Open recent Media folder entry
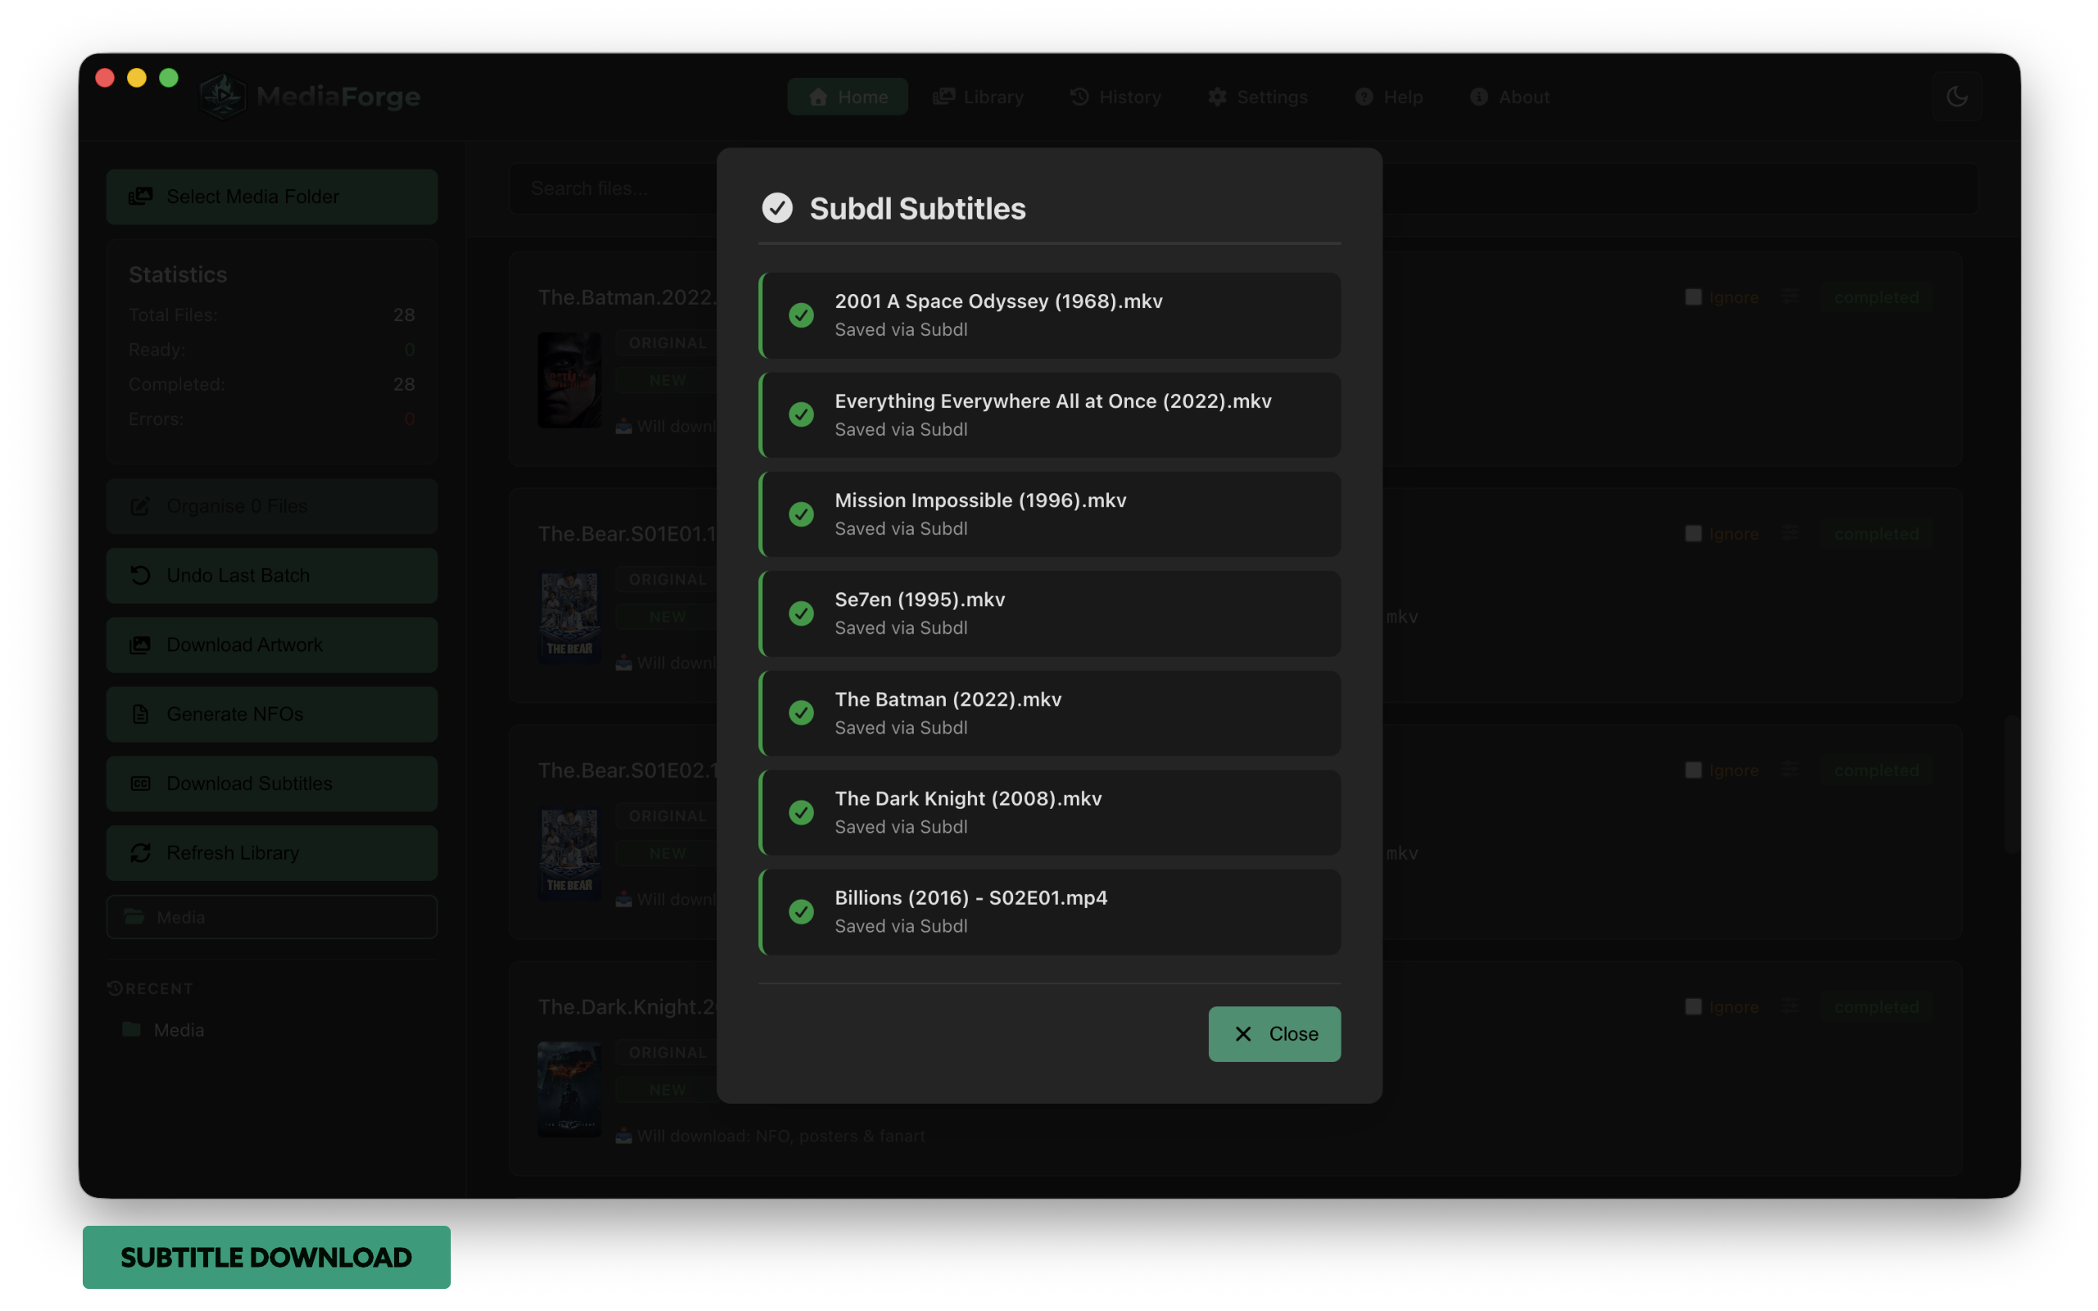2098x1311 pixels. (x=163, y=1029)
